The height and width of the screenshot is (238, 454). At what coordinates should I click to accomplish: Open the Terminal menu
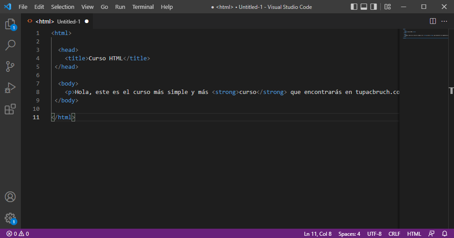(x=143, y=7)
